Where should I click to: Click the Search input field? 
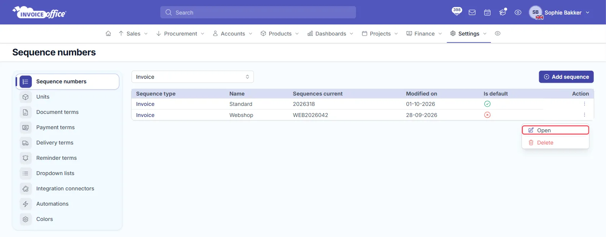(x=258, y=12)
